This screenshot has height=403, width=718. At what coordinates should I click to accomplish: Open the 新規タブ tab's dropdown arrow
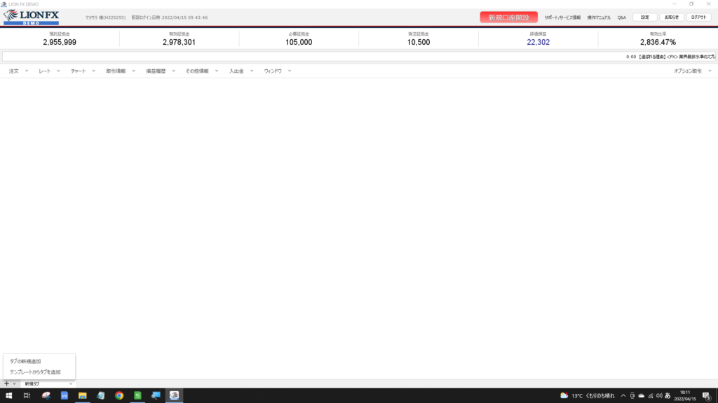click(71, 384)
